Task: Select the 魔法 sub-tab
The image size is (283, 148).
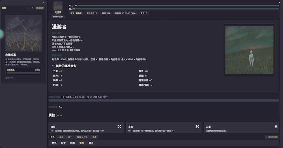Action: pos(91,143)
